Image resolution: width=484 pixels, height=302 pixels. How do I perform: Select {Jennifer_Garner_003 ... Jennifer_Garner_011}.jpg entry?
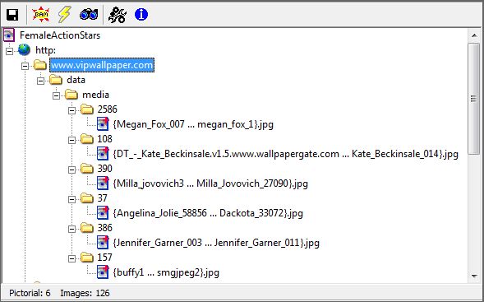pyautogui.click(x=216, y=243)
